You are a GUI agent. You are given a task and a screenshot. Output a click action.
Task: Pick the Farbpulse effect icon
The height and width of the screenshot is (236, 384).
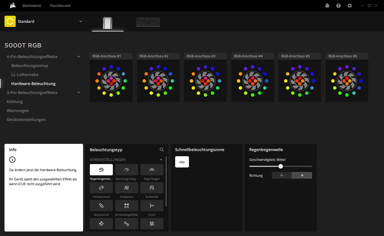pyautogui.click(x=127, y=188)
